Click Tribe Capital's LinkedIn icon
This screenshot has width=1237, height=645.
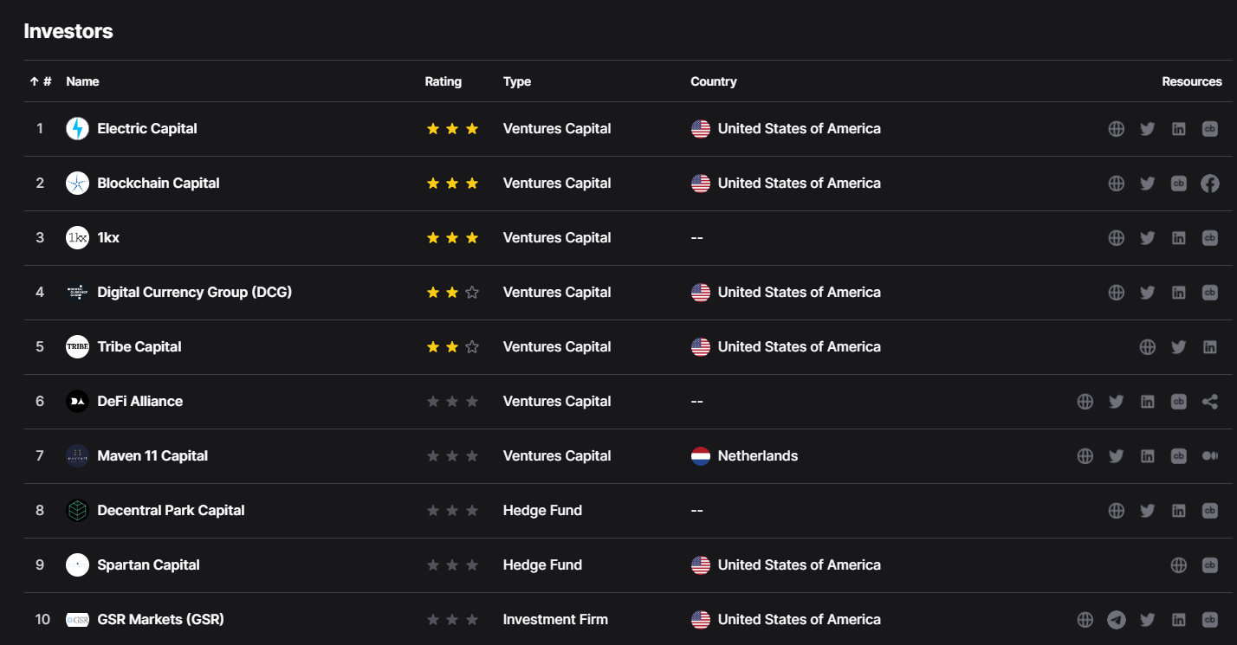pyautogui.click(x=1210, y=347)
